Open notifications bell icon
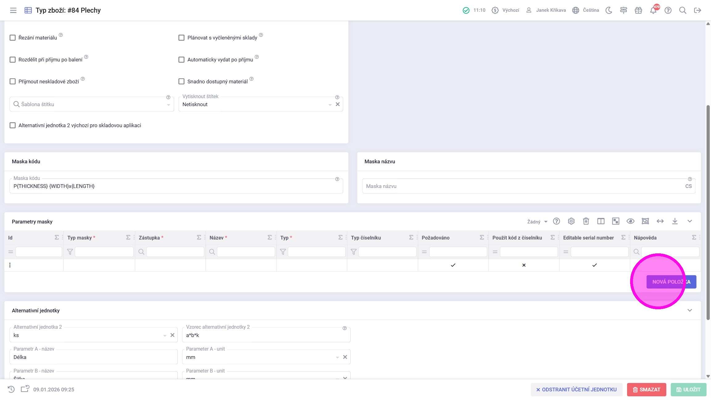The image size is (711, 400). pyautogui.click(x=653, y=10)
